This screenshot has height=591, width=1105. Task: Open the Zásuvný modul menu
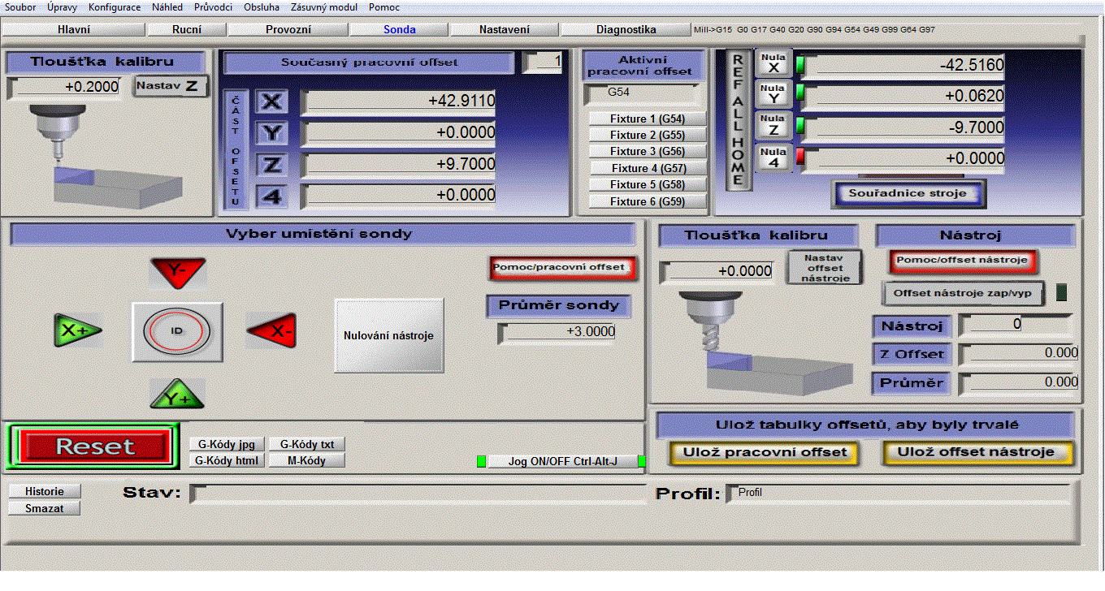(x=324, y=6)
